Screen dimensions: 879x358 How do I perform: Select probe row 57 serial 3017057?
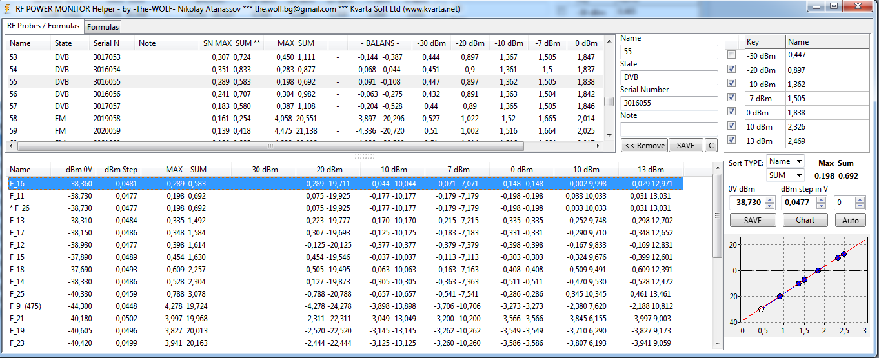(x=305, y=106)
